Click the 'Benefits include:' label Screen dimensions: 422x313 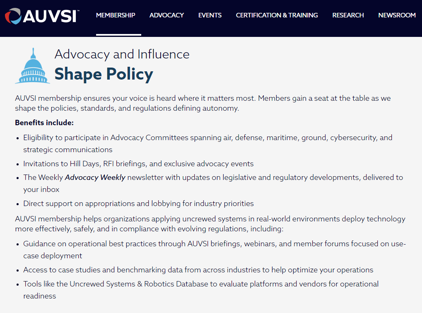pyautogui.click(x=44, y=123)
